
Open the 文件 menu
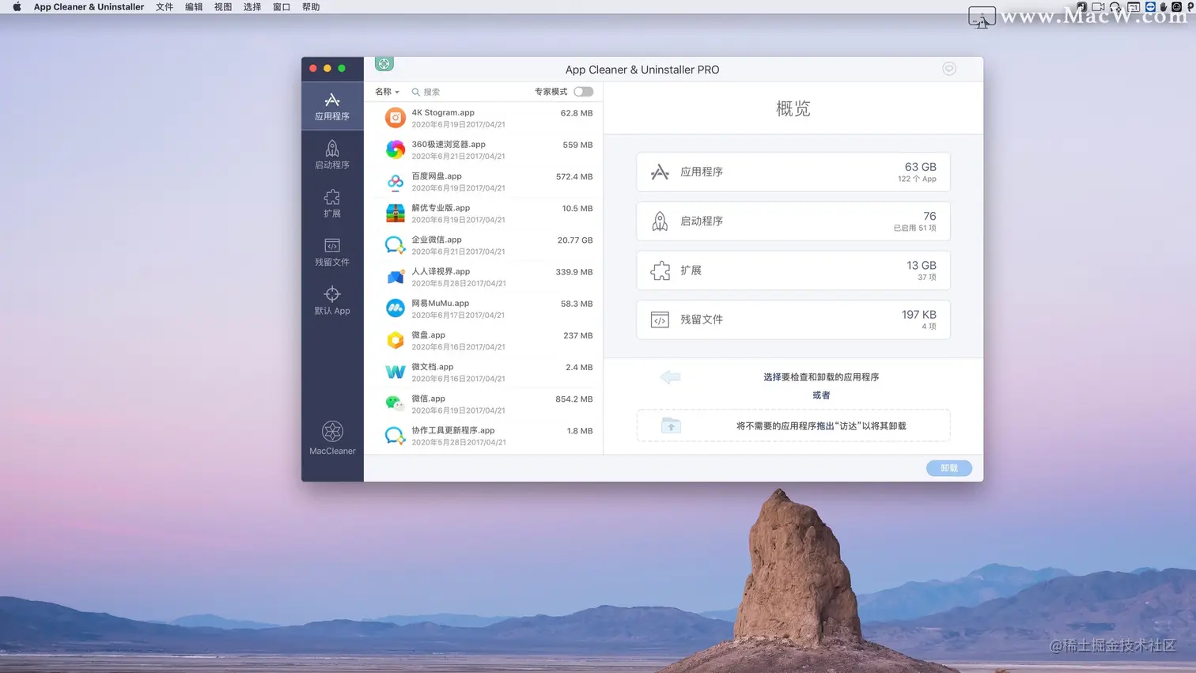tap(165, 7)
